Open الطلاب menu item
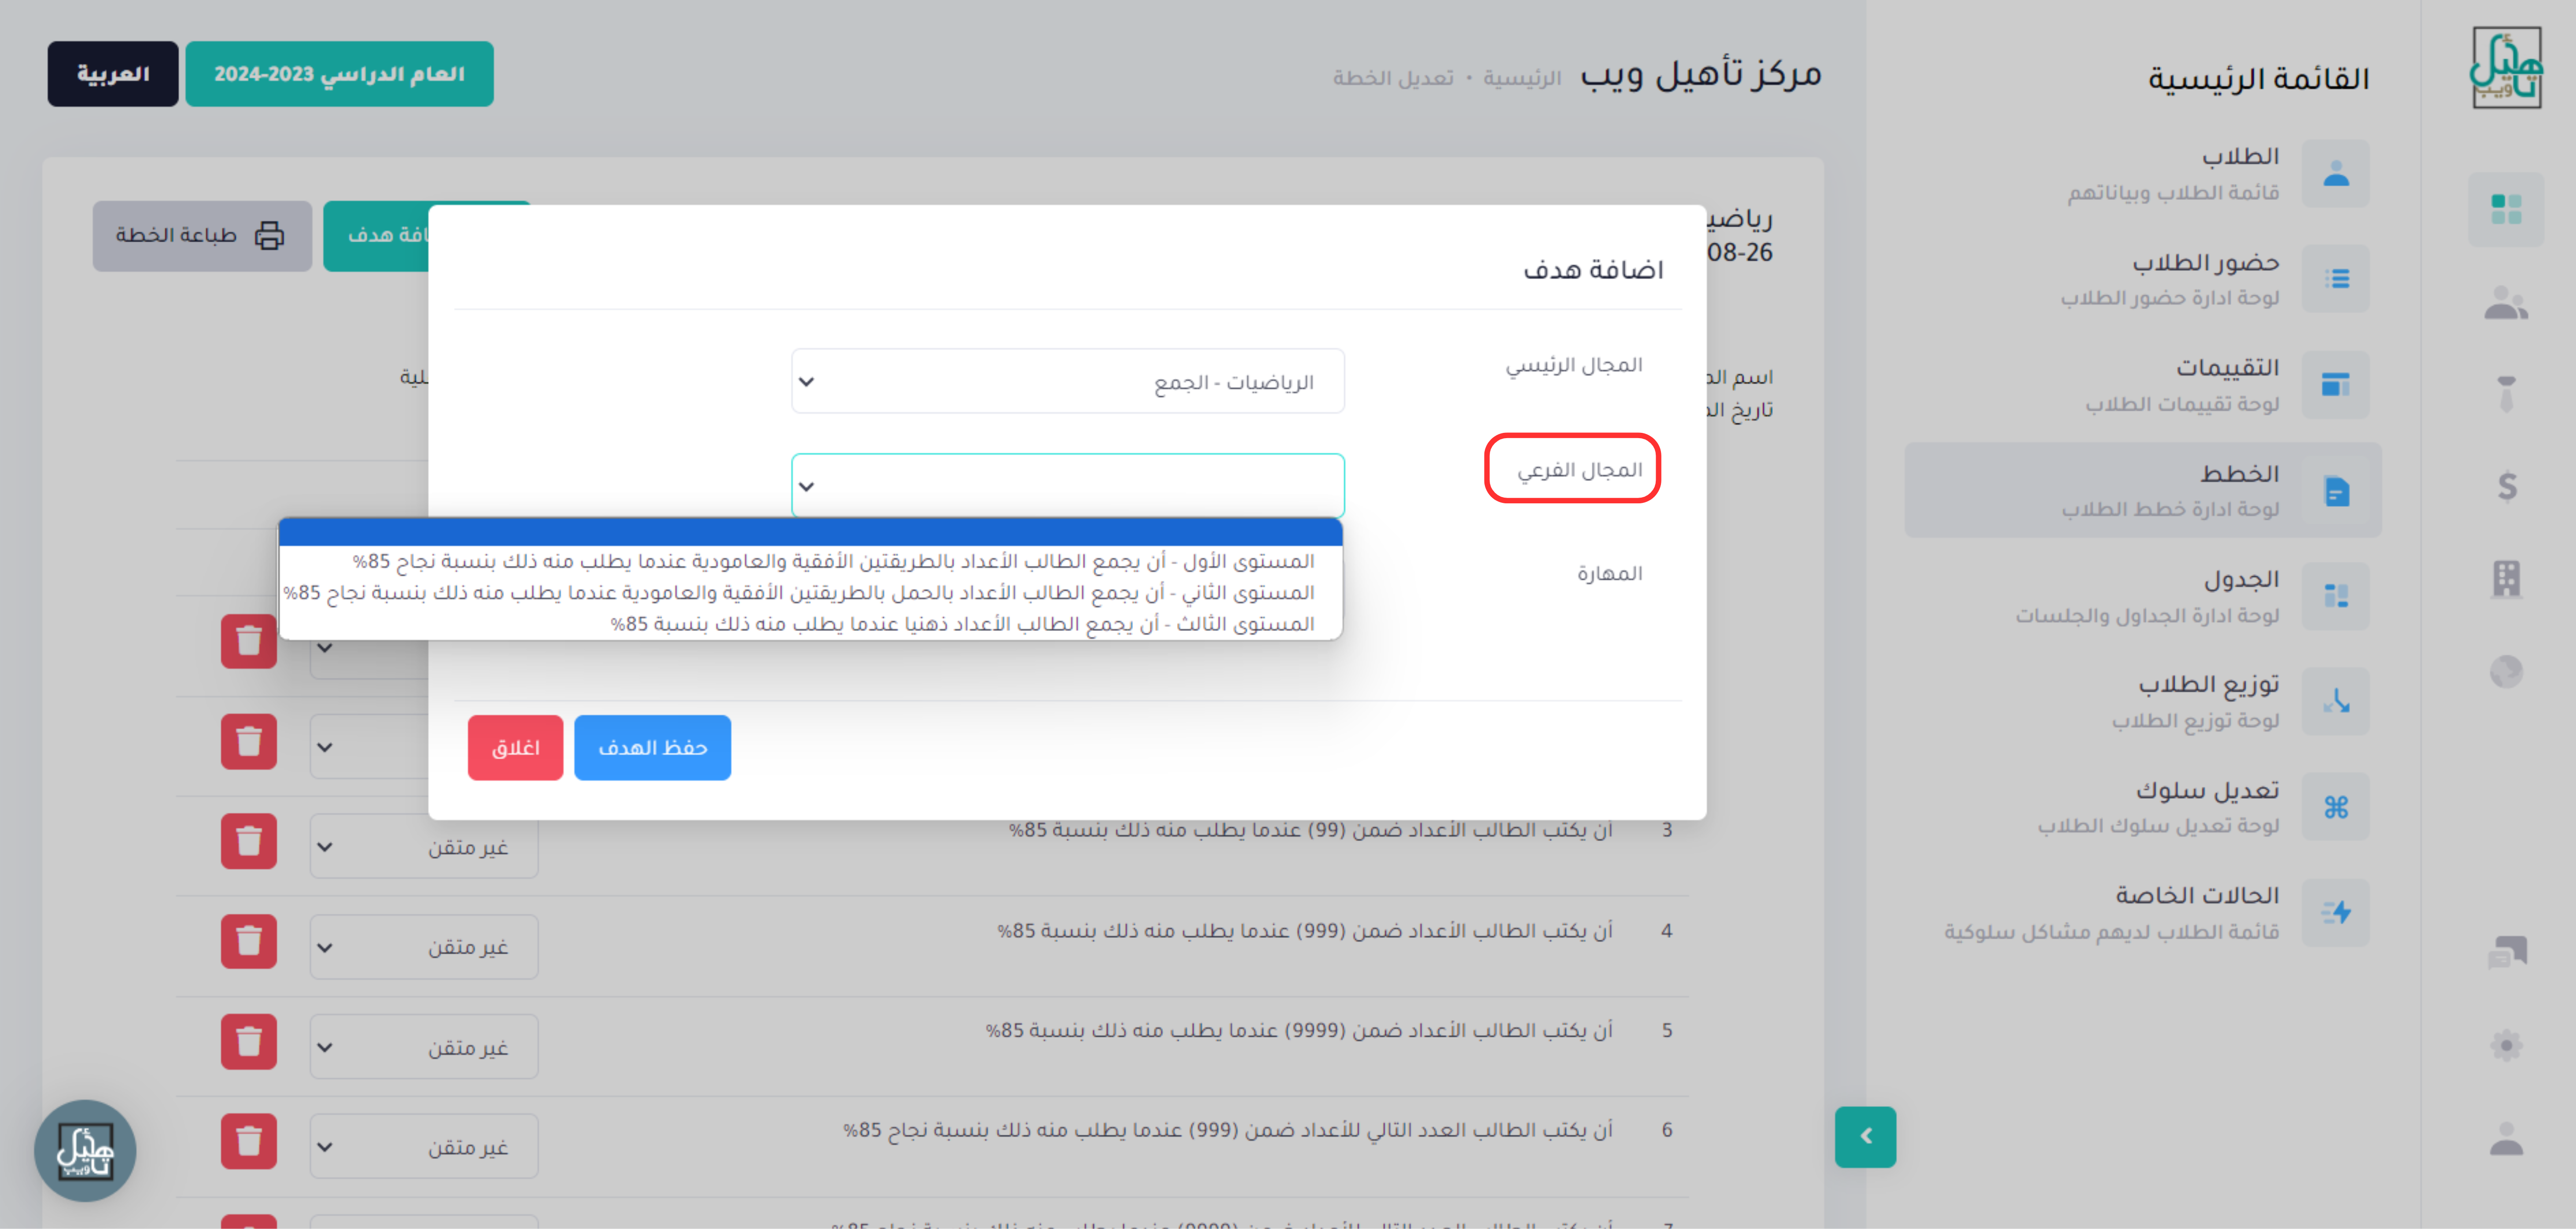This screenshot has height=1229, width=2576. (2143, 174)
